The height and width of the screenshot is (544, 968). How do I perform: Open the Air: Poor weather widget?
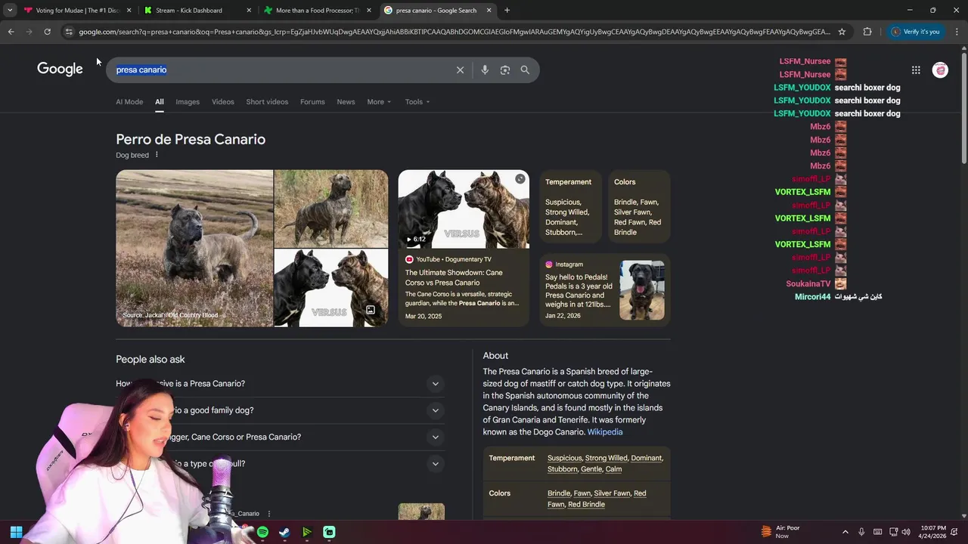pos(780,532)
